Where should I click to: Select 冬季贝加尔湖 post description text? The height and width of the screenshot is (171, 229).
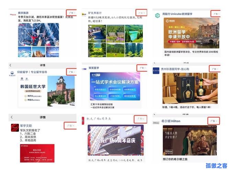pos(45,19)
